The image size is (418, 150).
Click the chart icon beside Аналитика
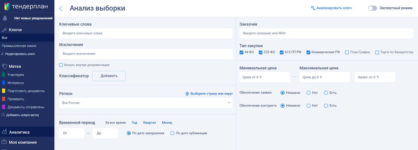(x=5, y=132)
